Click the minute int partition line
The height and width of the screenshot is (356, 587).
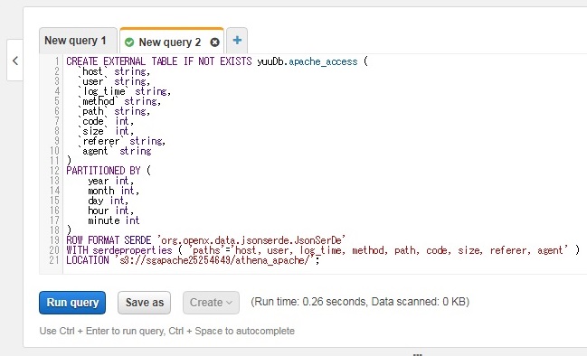click(x=114, y=220)
